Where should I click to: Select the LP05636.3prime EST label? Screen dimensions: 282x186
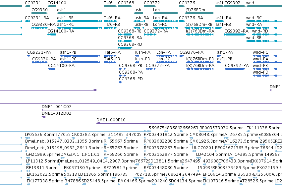pyautogui.click(x=41, y=135)
